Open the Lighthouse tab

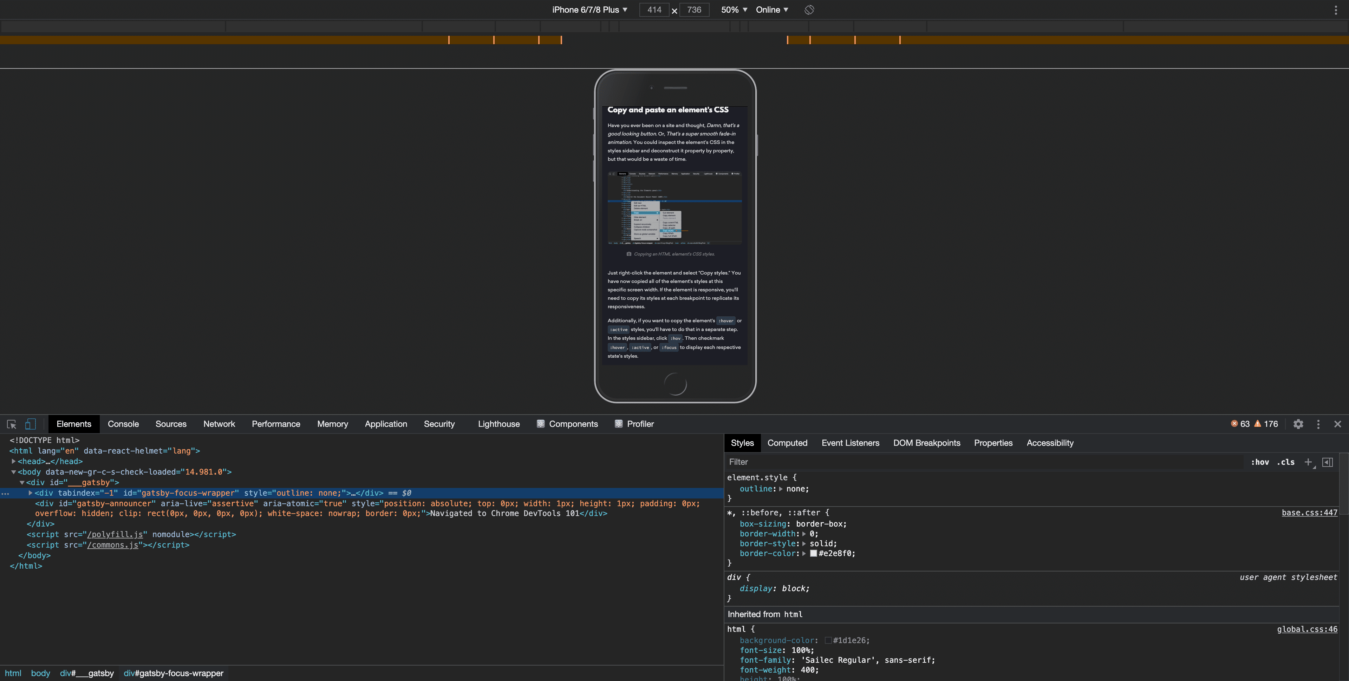(498, 424)
